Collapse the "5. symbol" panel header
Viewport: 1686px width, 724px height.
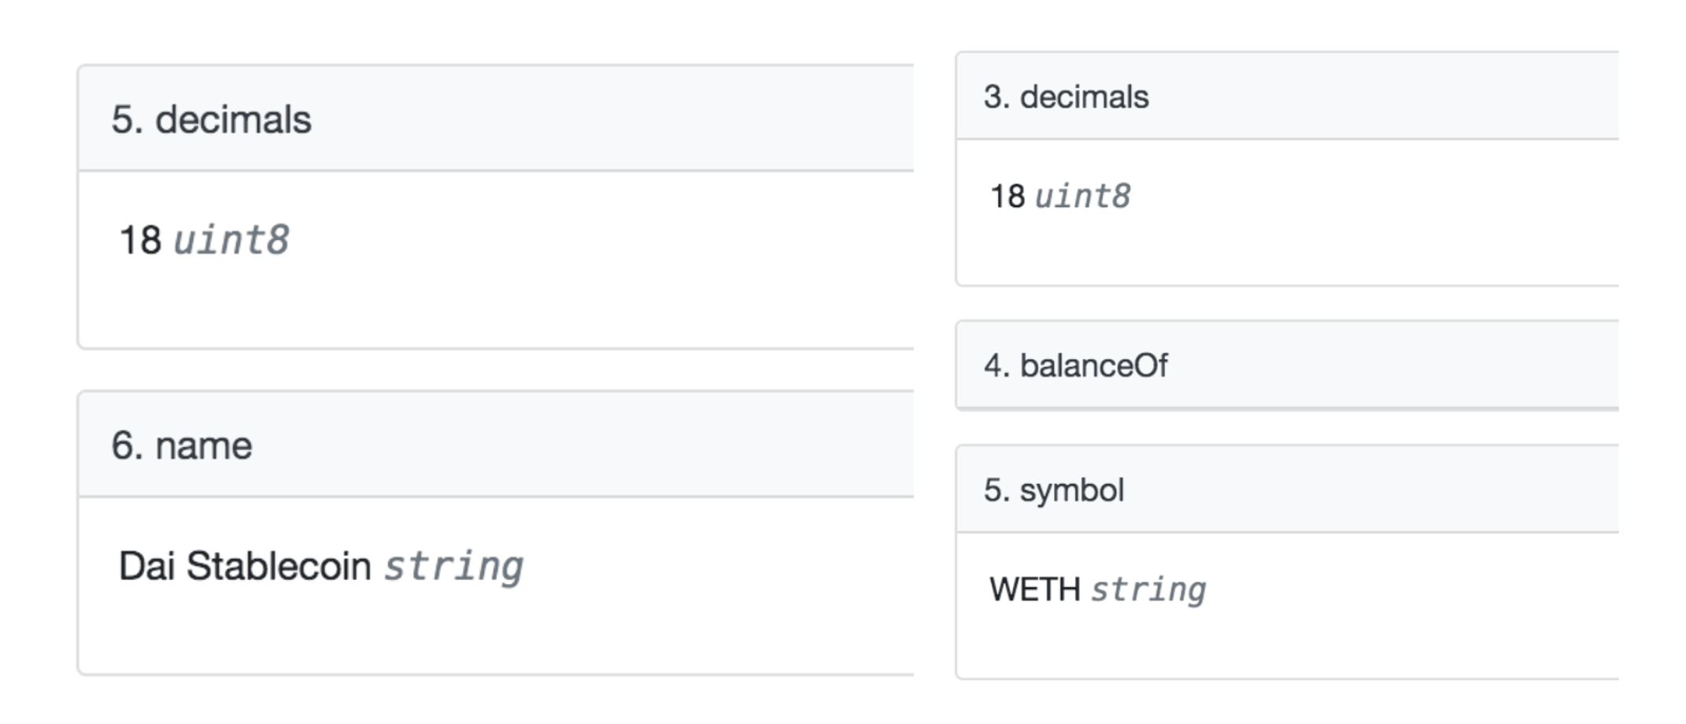1288,489
